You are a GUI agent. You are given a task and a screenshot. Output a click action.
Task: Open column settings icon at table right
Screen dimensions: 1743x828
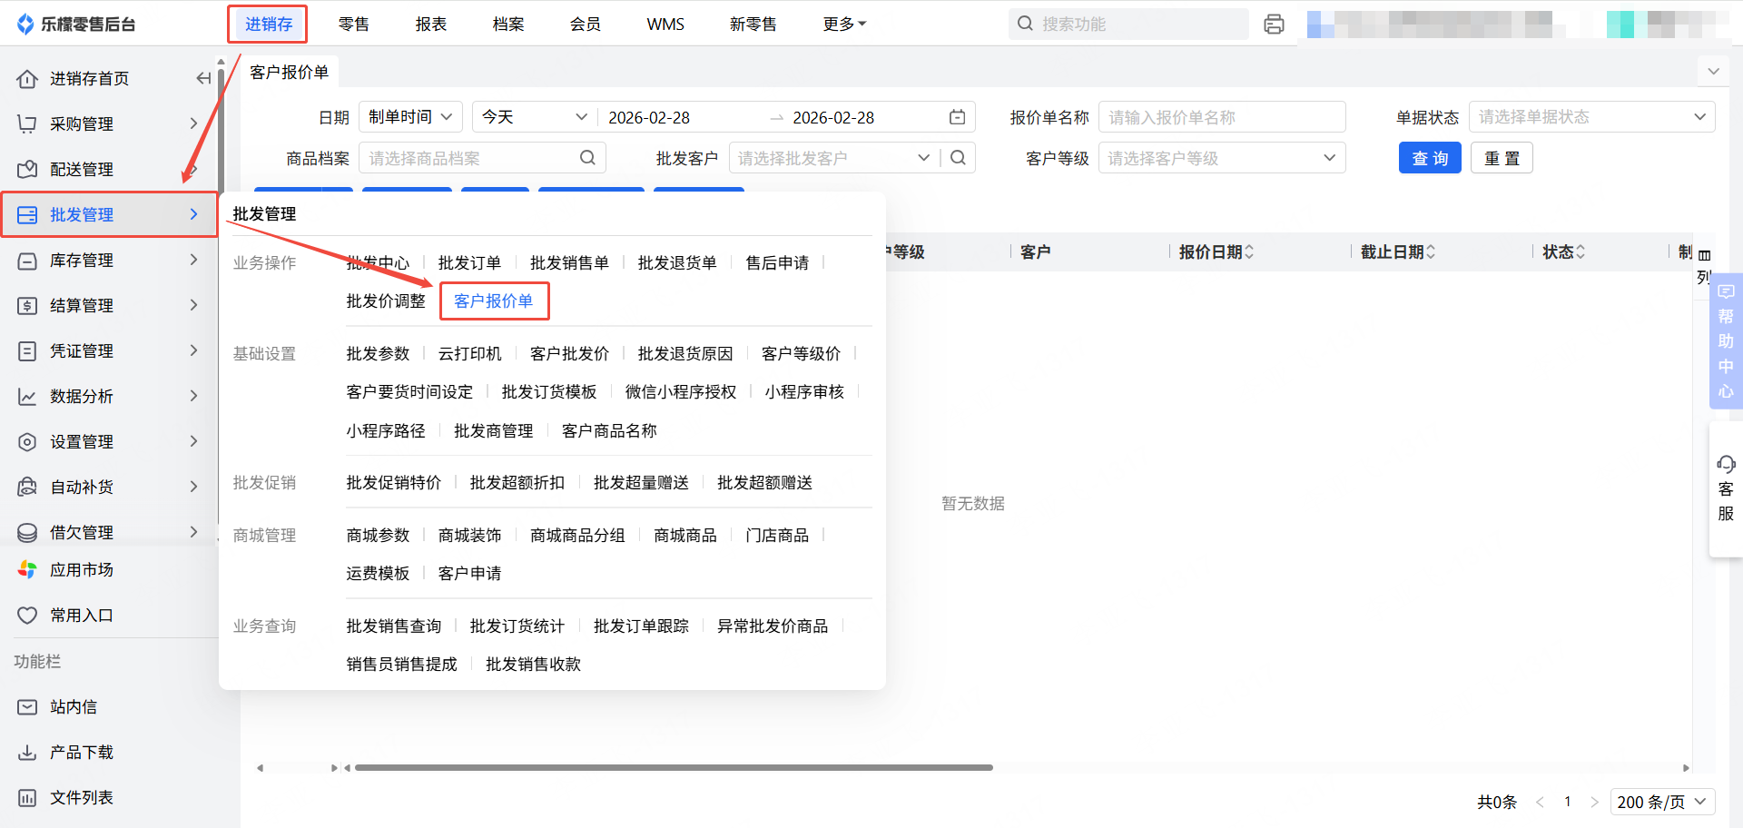(1704, 255)
